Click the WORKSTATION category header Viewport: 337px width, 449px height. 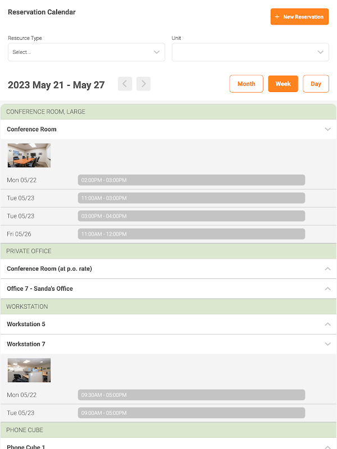(168, 306)
